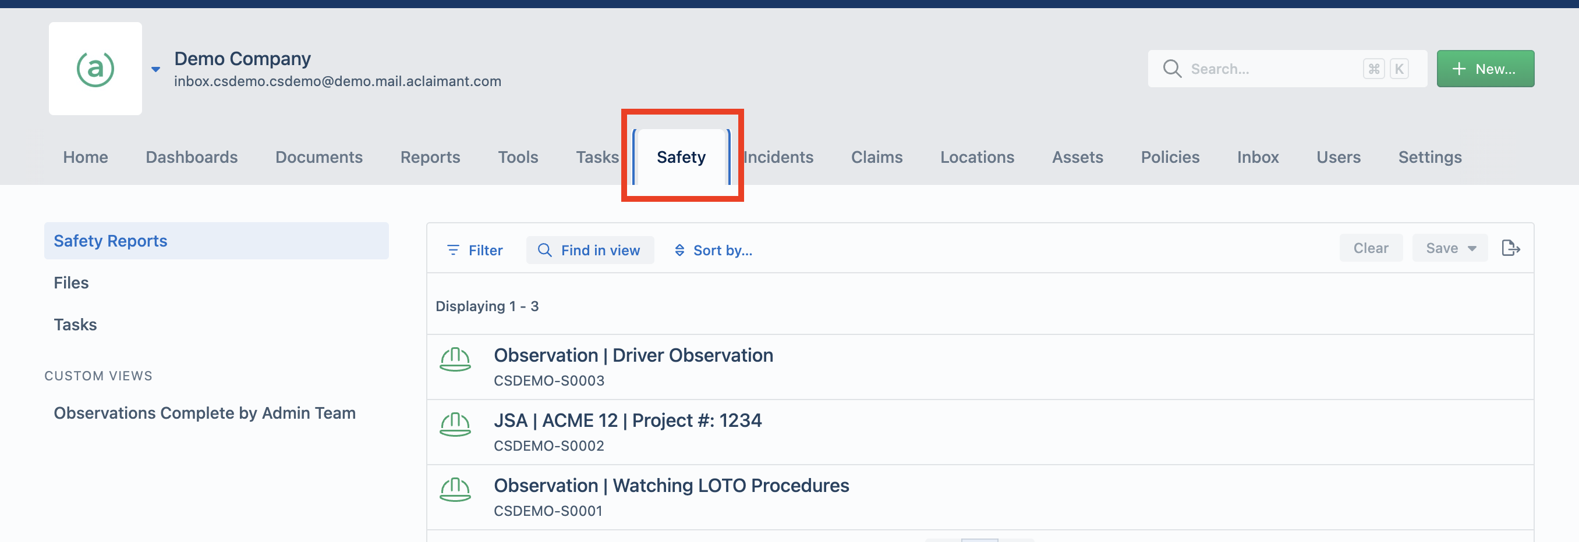The height and width of the screenshot is (542, 1579).
Task: Open the Save dropdown
Action: coord(1450,248)
